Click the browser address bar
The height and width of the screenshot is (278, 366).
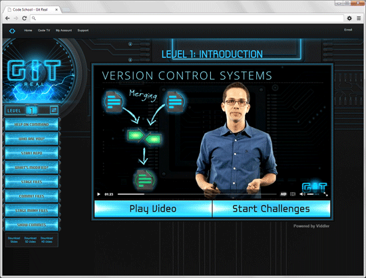(187, 18)
